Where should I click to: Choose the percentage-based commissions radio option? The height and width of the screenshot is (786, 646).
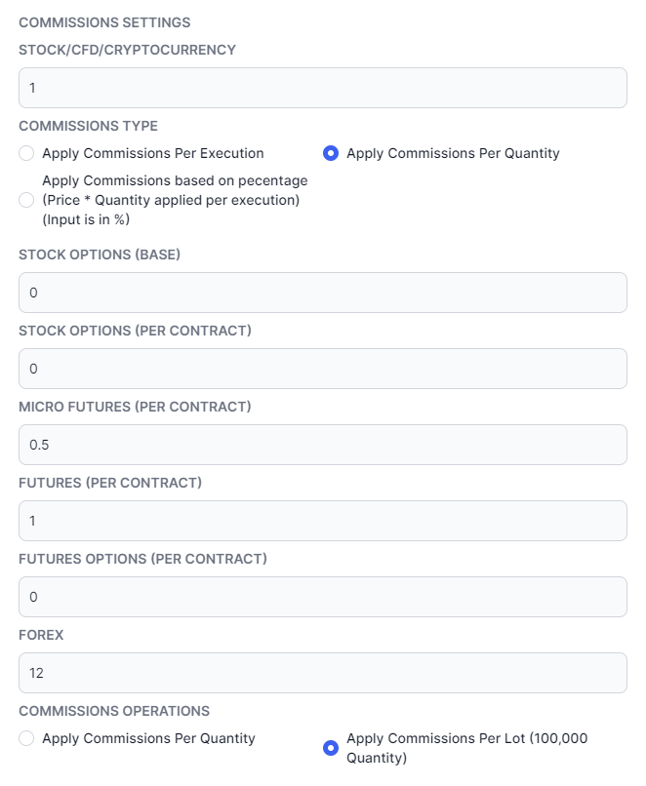click(x=26, y=200)
